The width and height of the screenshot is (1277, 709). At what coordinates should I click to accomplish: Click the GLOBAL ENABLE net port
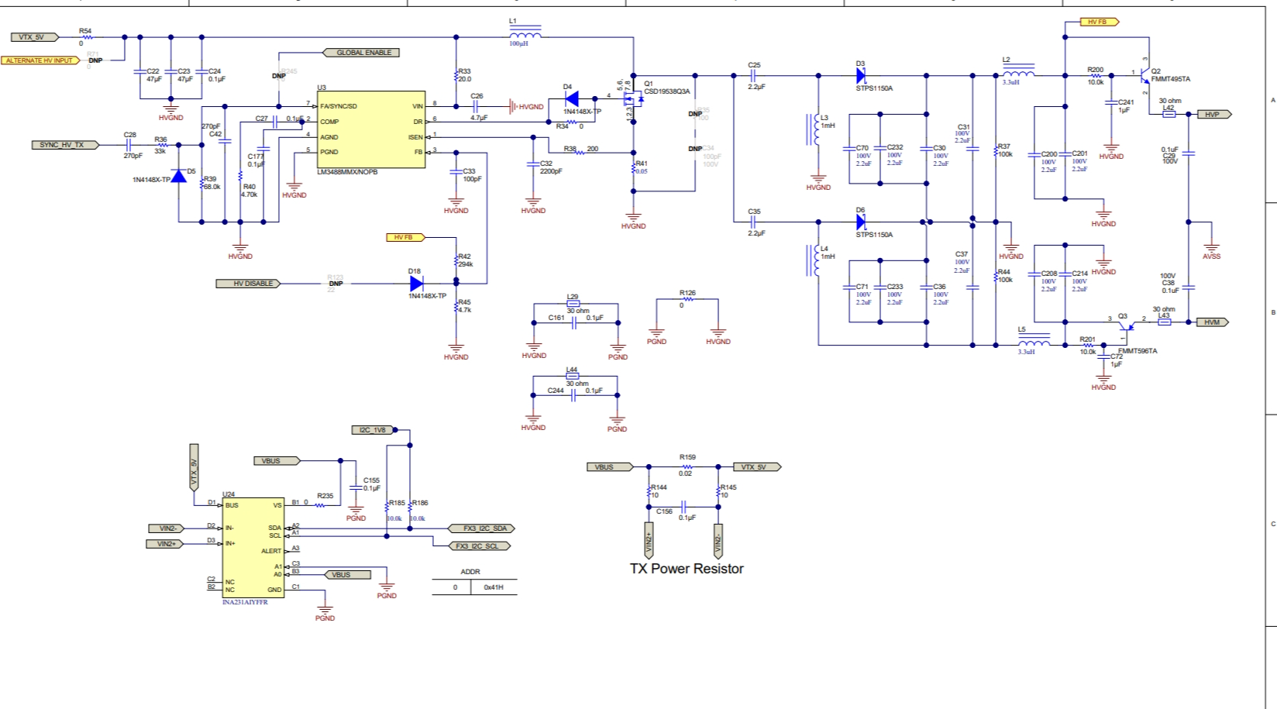pos(361,53)
